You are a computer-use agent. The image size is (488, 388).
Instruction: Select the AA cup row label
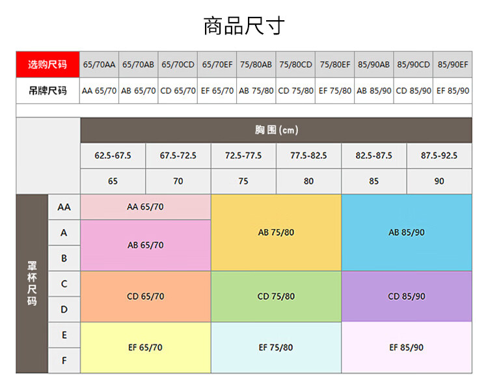point(64,207)
